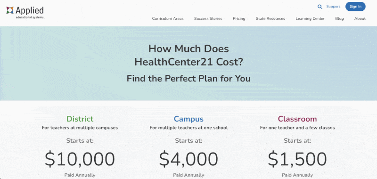This screenshot has height=179, width=377.
Task: Click the Sign In button
Action: pos(355,7)
